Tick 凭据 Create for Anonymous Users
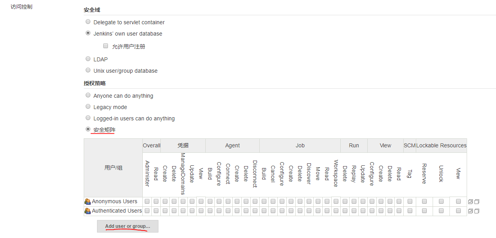 tap(165, 201)
